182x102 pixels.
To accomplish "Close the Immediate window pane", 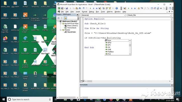I will click(x=172, y=85).
